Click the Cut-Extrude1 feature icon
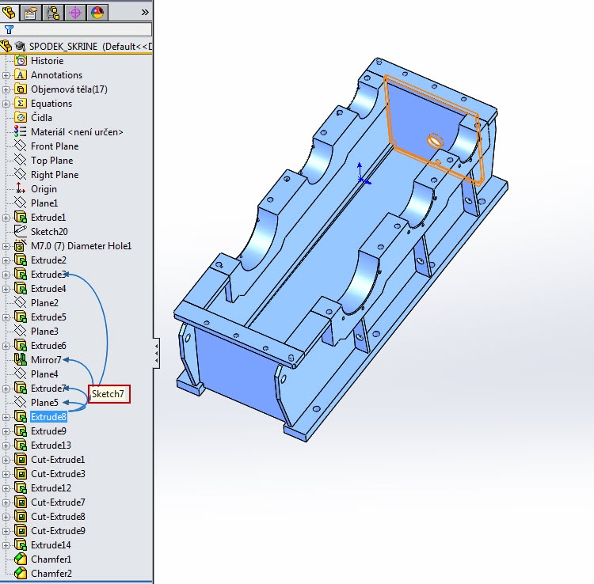Image resolution: width=594 pixels, height=584 pixels. [21, 460]
